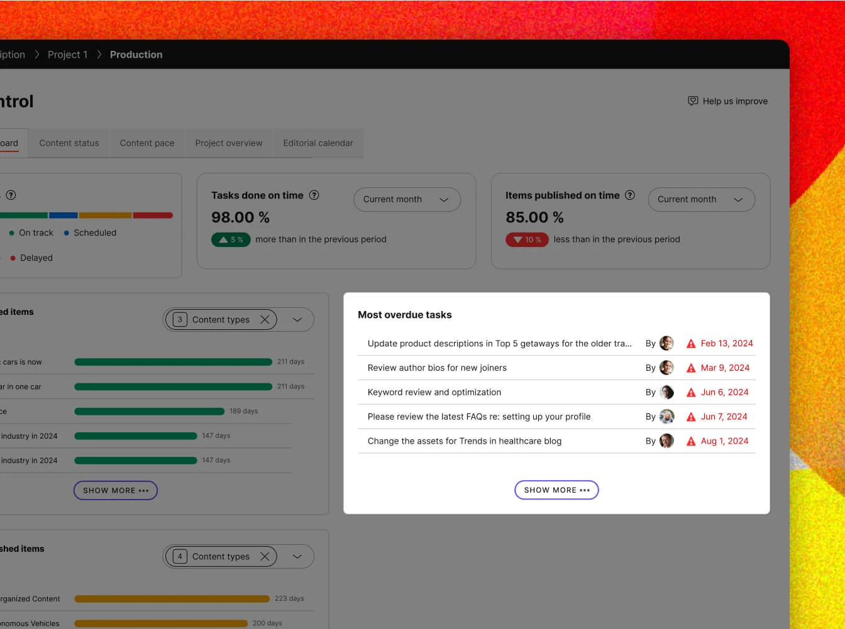Screen dimensions: 845x629
Task: Clear the 3 Content types filter with X
Action: click(x=265, y=320)
